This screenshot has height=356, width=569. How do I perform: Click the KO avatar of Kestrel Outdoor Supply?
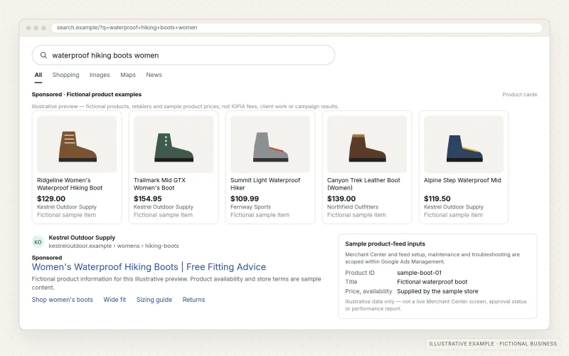(38, 242)
